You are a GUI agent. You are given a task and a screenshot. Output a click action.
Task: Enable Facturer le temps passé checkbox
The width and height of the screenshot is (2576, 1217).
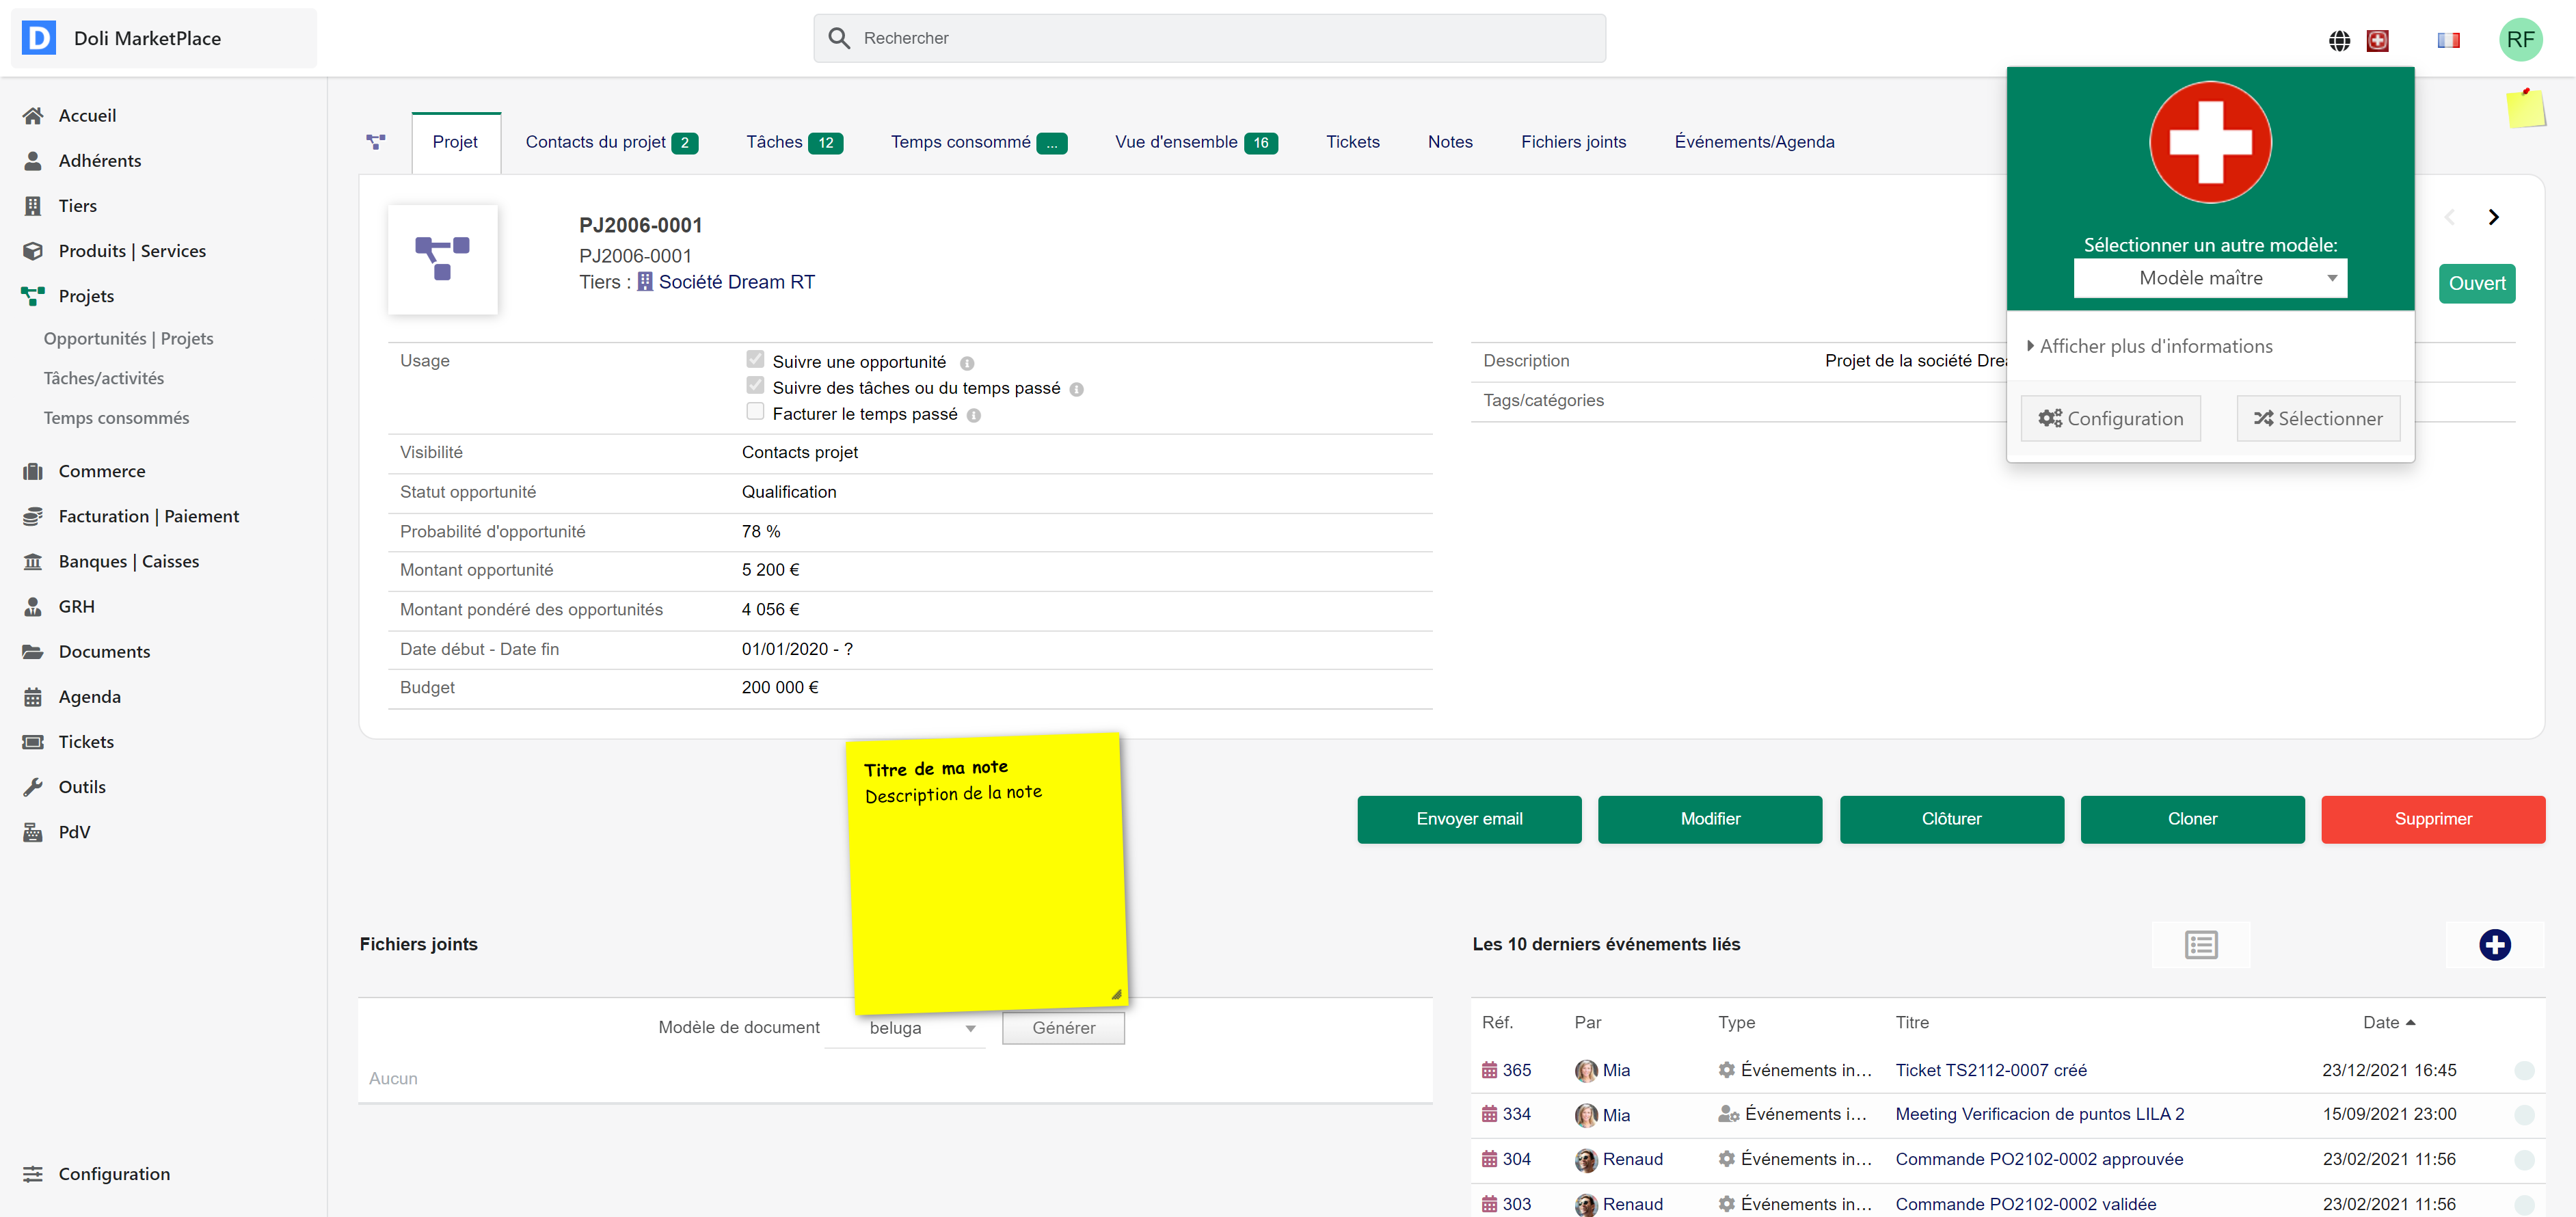point(755,412)
